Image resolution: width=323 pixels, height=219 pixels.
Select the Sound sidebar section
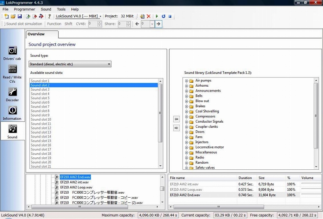pyautogui.click(x=12, y=131)
